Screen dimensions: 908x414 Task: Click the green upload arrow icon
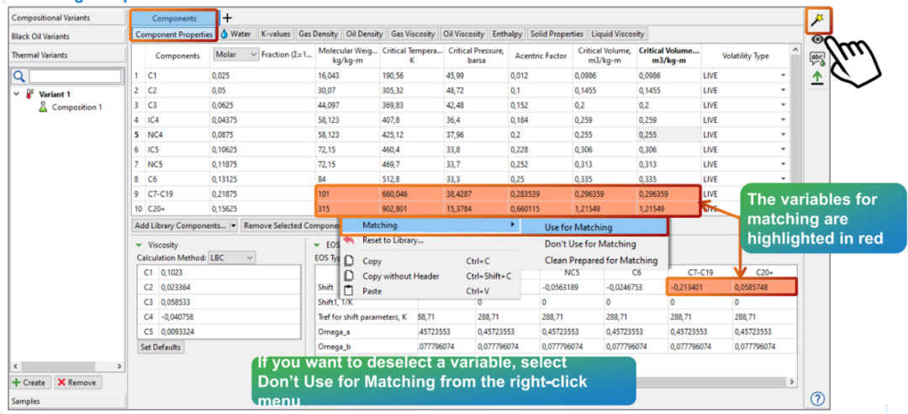(817, 77)
